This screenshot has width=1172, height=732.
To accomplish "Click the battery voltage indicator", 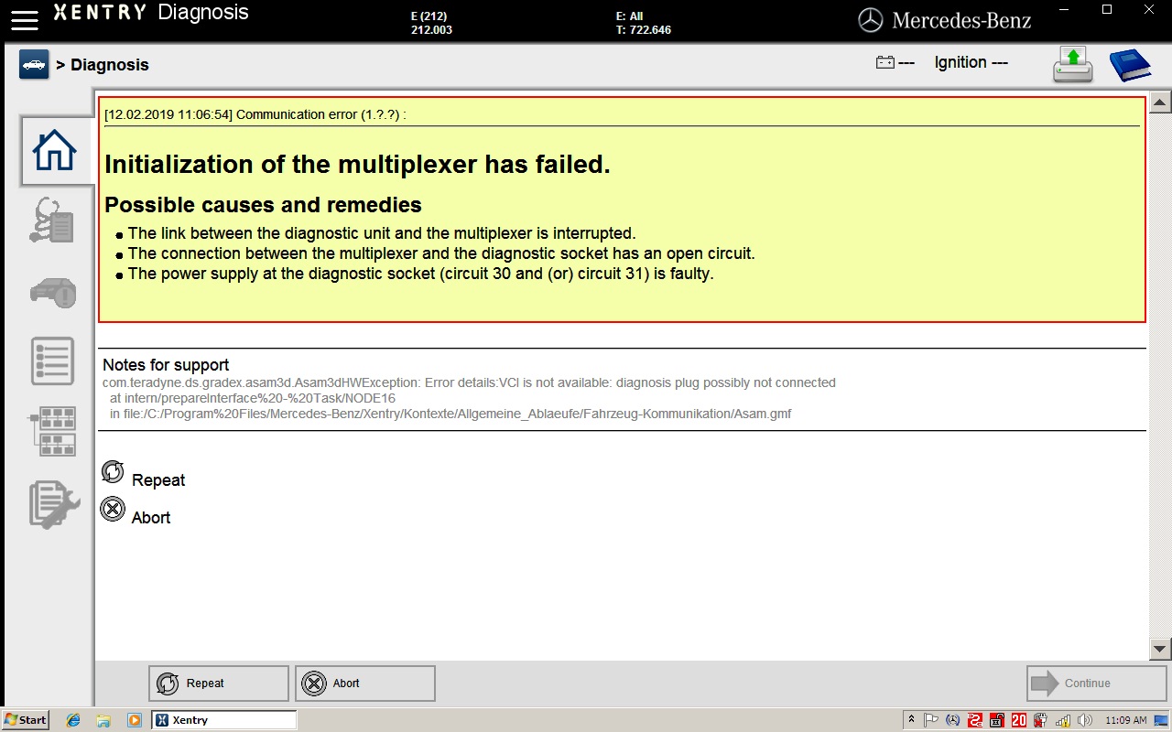I will coord(895,63).
